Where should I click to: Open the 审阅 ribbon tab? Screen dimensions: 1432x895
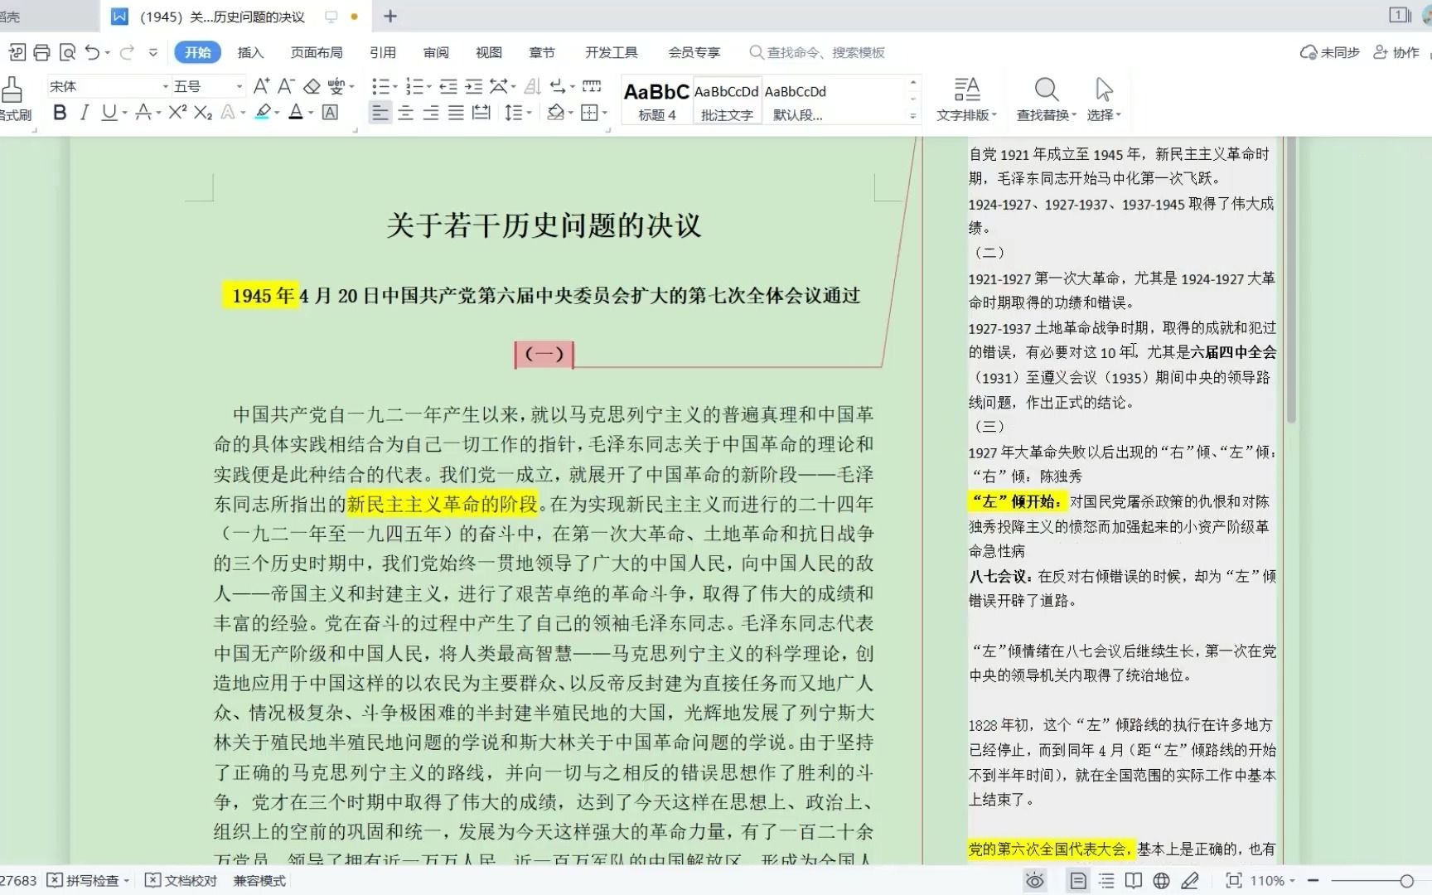[436, 52]
